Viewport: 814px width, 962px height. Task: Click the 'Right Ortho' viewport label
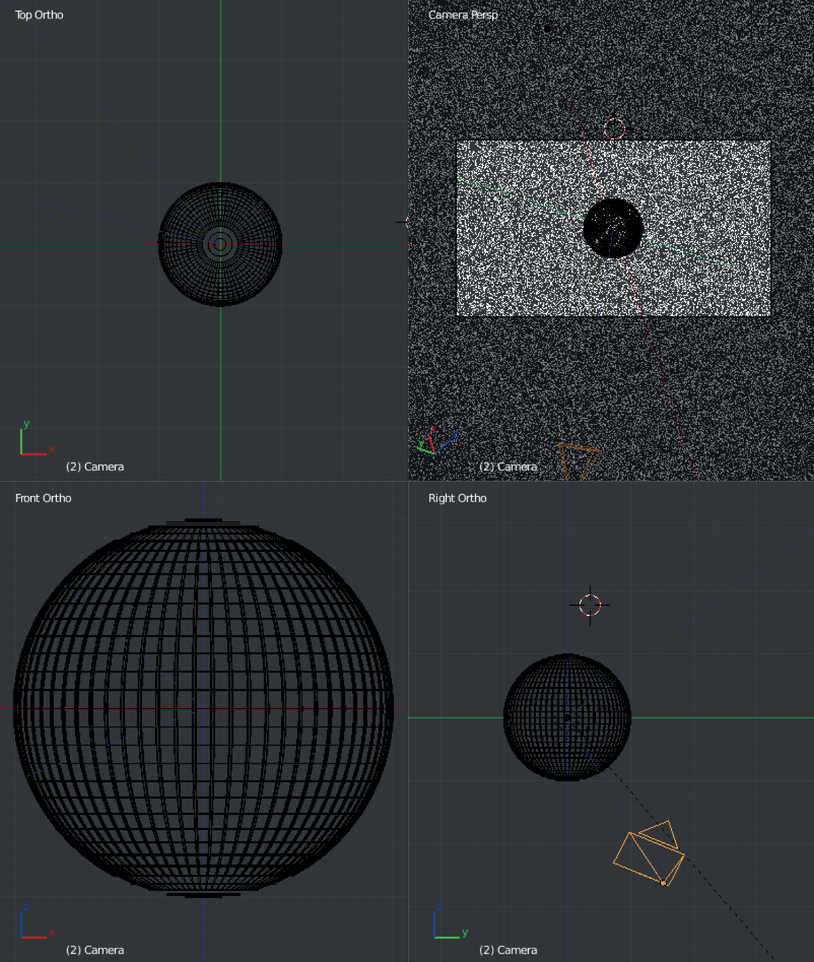pos(457,498)
